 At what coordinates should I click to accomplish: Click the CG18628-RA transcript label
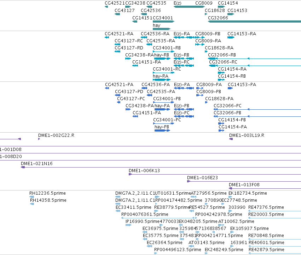(x=219, y=48)
